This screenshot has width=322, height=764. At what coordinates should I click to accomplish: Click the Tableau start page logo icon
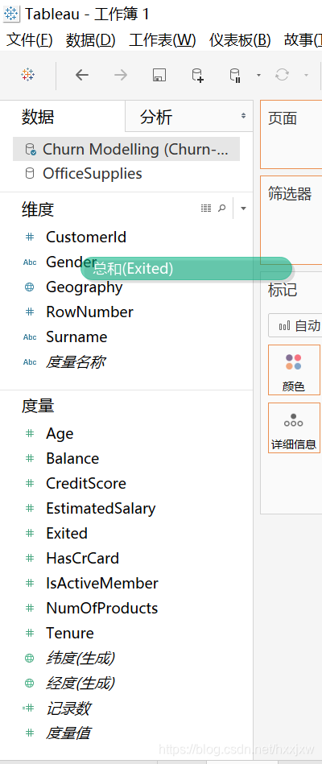(x=28, y=75)
